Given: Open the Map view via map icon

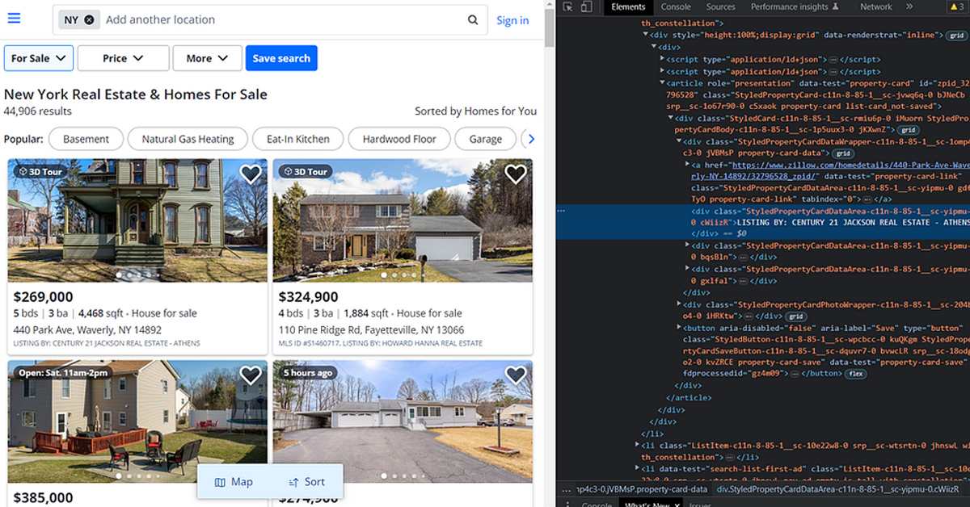Looking at the screenshot, I should pos(220,481).
